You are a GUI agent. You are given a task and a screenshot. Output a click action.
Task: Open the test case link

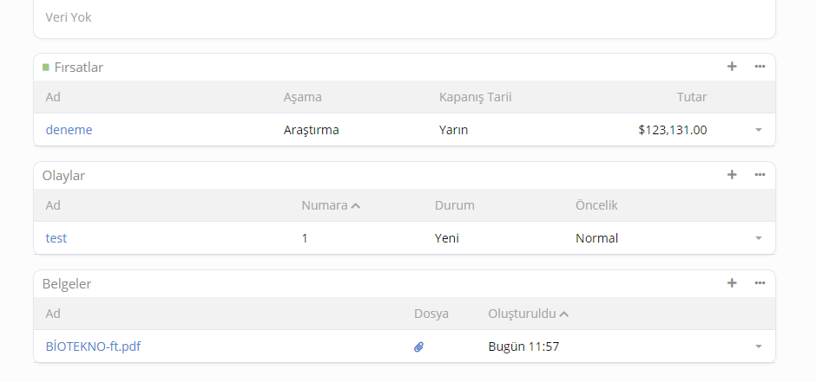(x=56, y=238)
